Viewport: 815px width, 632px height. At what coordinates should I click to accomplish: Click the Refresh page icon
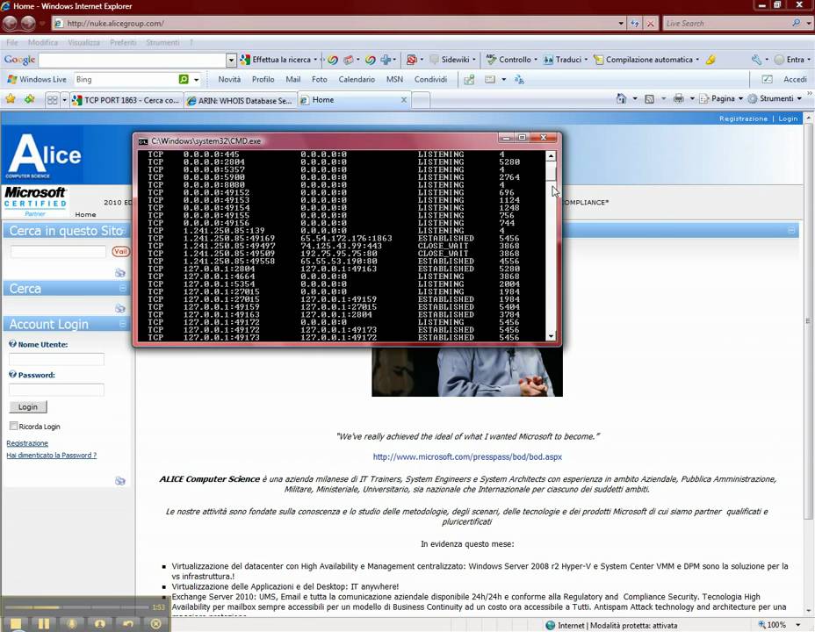(635, 24)
